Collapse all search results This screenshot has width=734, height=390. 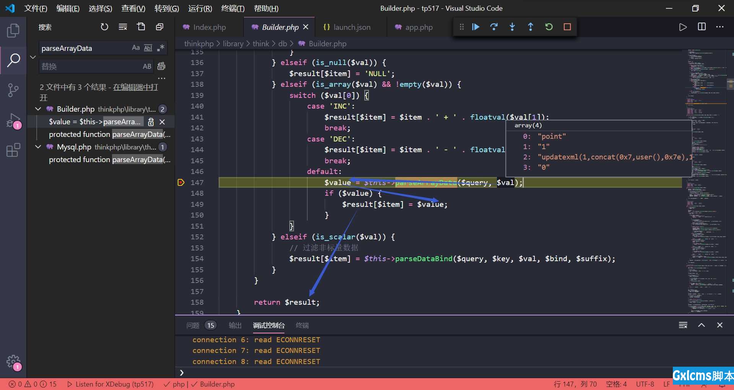pyautogui.click(x=159, y=27)
